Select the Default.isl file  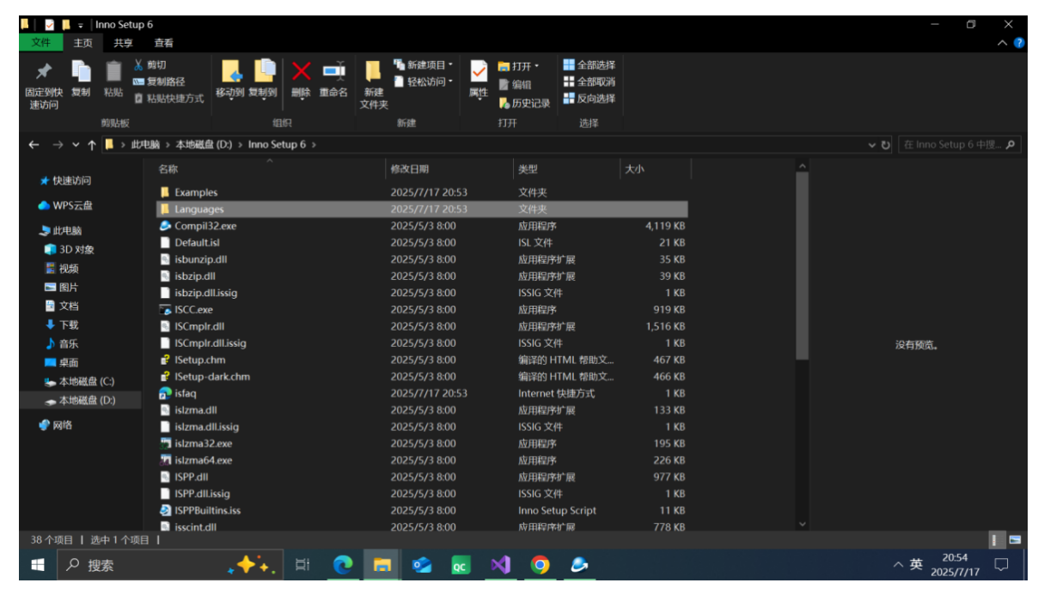click(x=422, y=242)
